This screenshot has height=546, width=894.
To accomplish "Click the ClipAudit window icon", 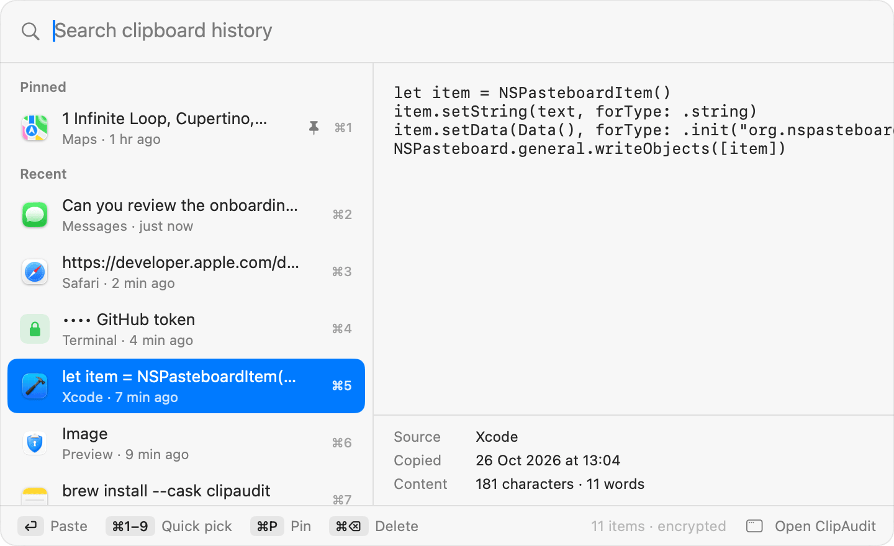I will (754, 526).
